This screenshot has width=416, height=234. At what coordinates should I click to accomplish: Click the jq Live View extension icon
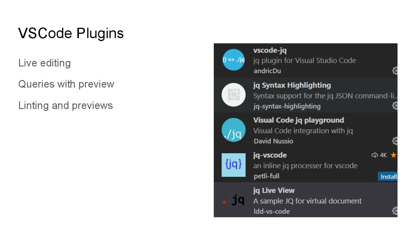pos(233,200)
